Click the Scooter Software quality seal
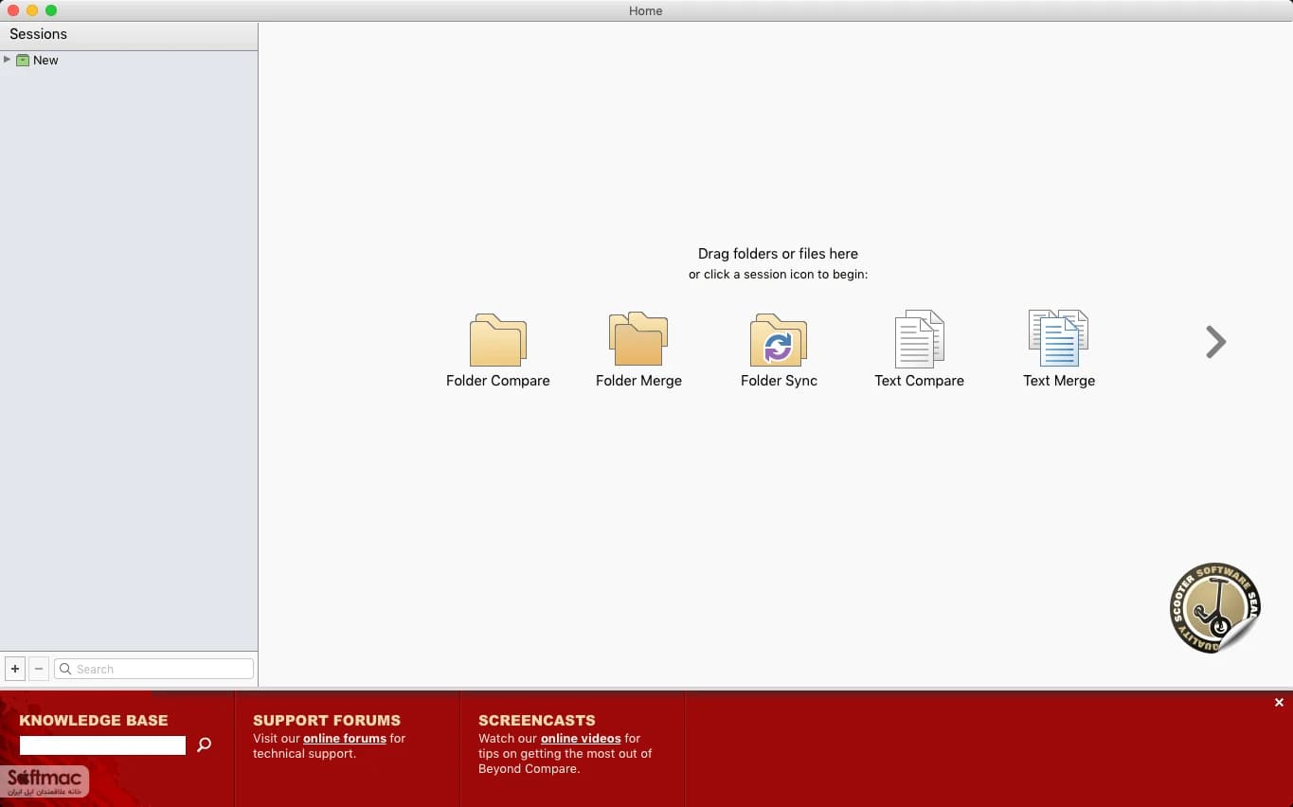The height and width of the screenshot is (807, 1293). point(1215,607)
